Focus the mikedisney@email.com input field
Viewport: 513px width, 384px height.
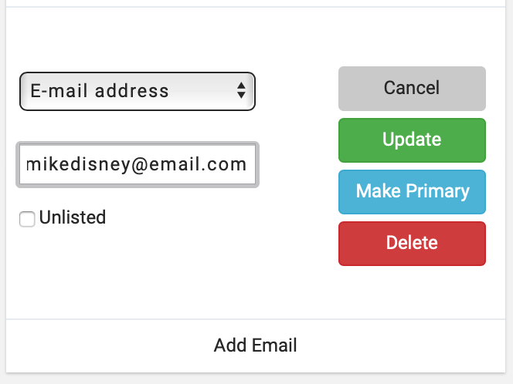click(x=137, y=164)
